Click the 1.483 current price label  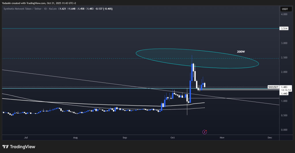pos(284,87)
